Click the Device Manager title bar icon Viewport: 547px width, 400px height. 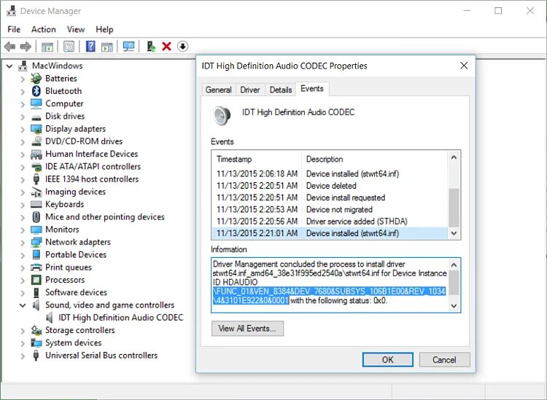[11, 11]
